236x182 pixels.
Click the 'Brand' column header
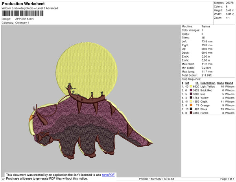coord(229,83)
